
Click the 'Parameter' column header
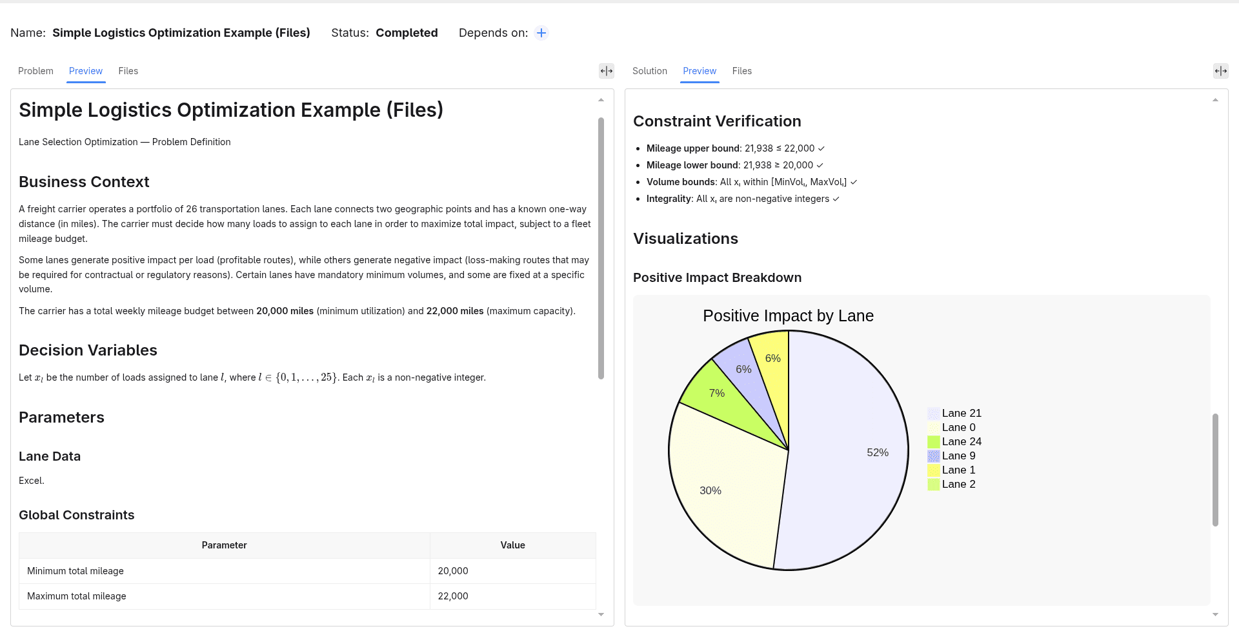[225, 545]
